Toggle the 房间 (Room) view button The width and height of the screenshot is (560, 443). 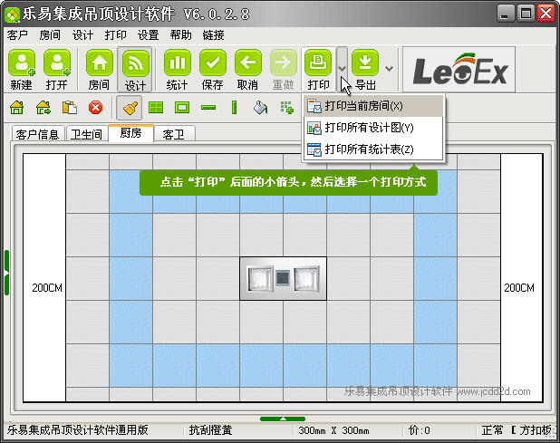point(99,69)
